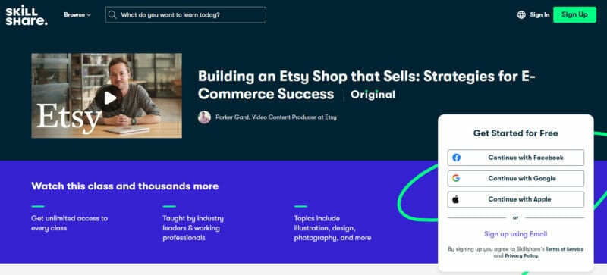Focus the 'What do you want to learn' search field
Screen dimensions: 607x275
pos(185,14)
